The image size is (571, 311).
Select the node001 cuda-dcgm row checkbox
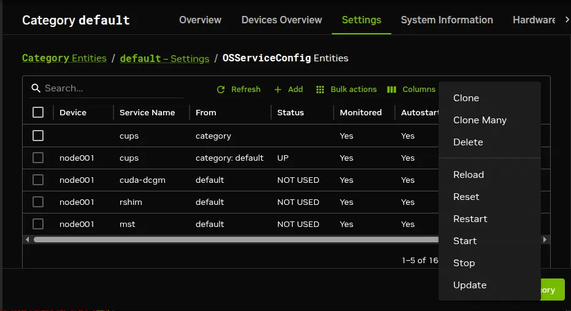38,180
